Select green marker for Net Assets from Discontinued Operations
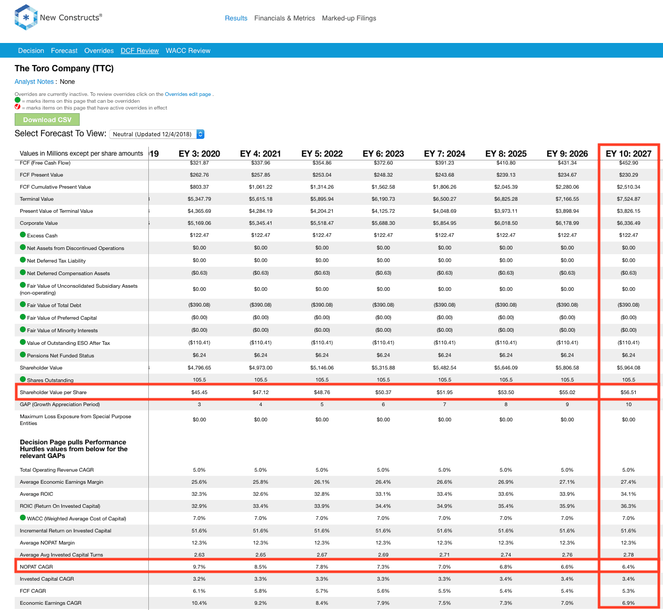Image resolution: width=663 pixels, height=610 pixels. [x=23, y=247]
